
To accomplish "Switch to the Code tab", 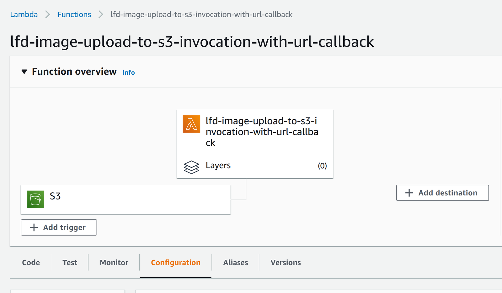I will 31,263.
